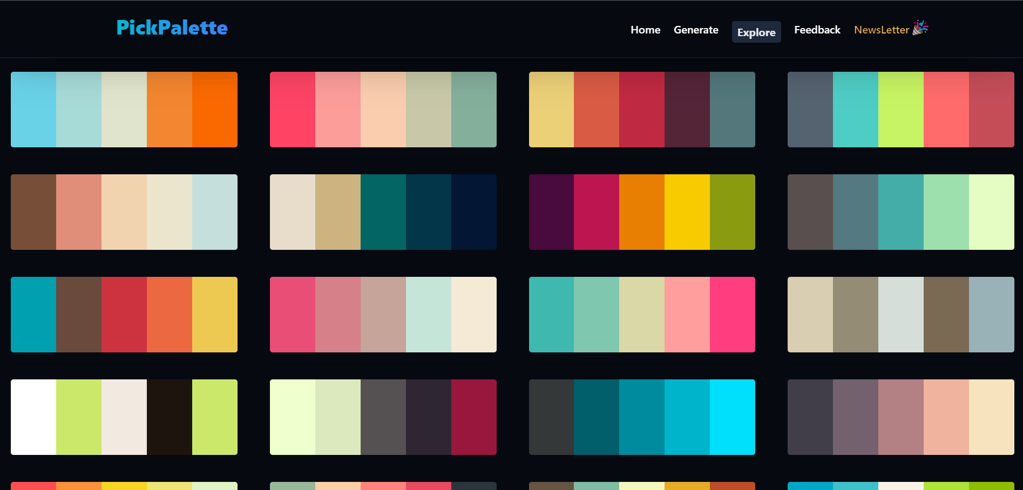
Task: Select the near-black swatch in fourth-row first palette
Action: point(170,417)
